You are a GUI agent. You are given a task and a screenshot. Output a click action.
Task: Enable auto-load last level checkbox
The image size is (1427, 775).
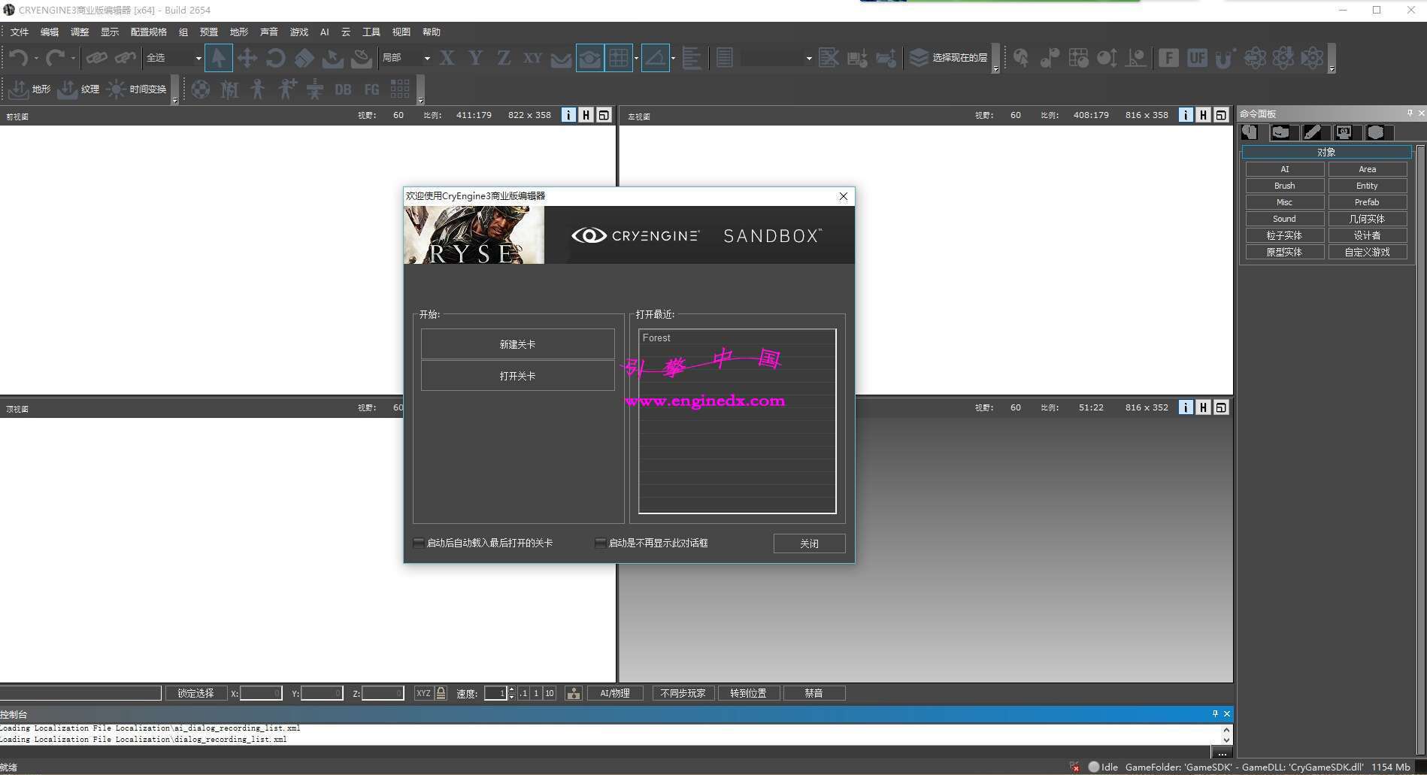pos(419,543)
